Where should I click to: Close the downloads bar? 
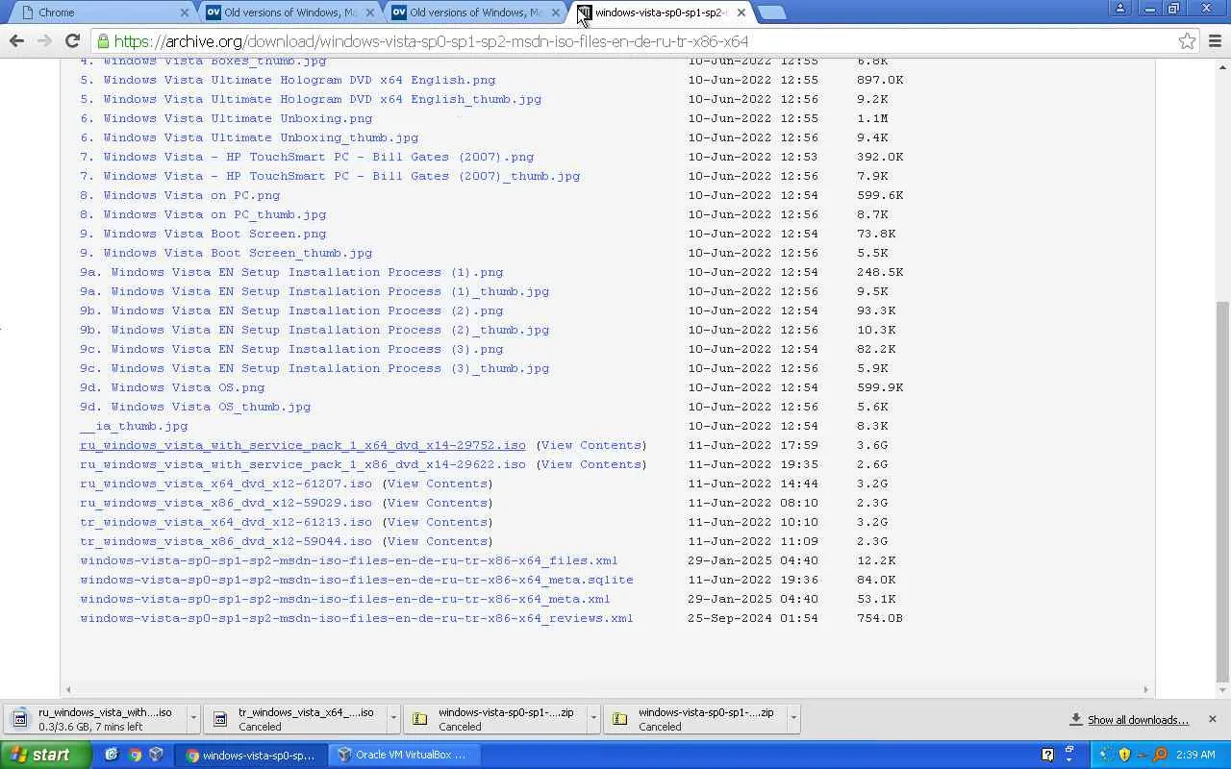coord(1212,719)
